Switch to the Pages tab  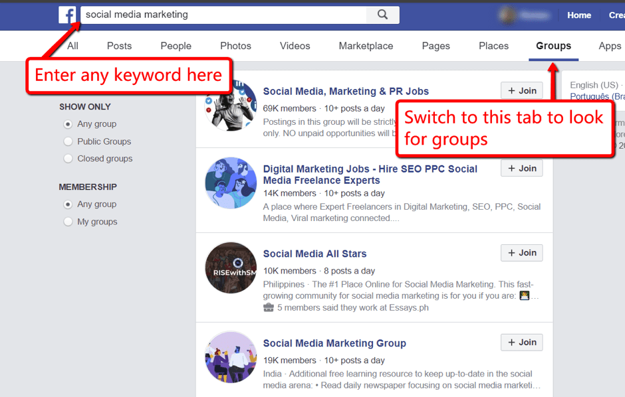[436, 46]
